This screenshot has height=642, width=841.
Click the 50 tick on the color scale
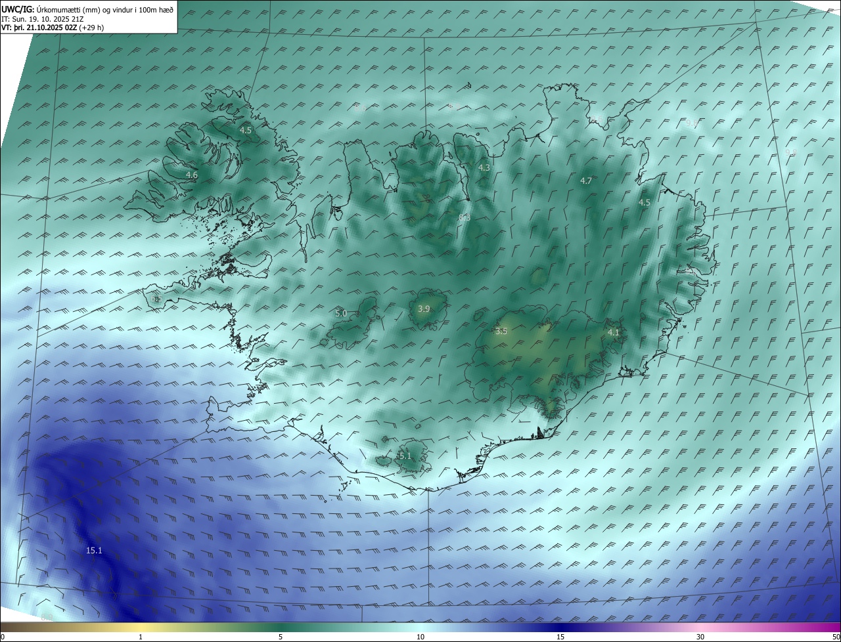click(x=836, y=637)
